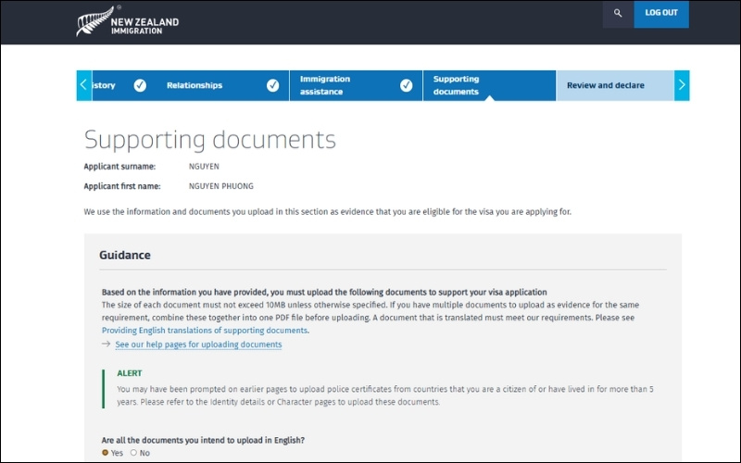The image size is (741, 463).
Task: Click the checkmark icon on History step
Action: point(140,85)
